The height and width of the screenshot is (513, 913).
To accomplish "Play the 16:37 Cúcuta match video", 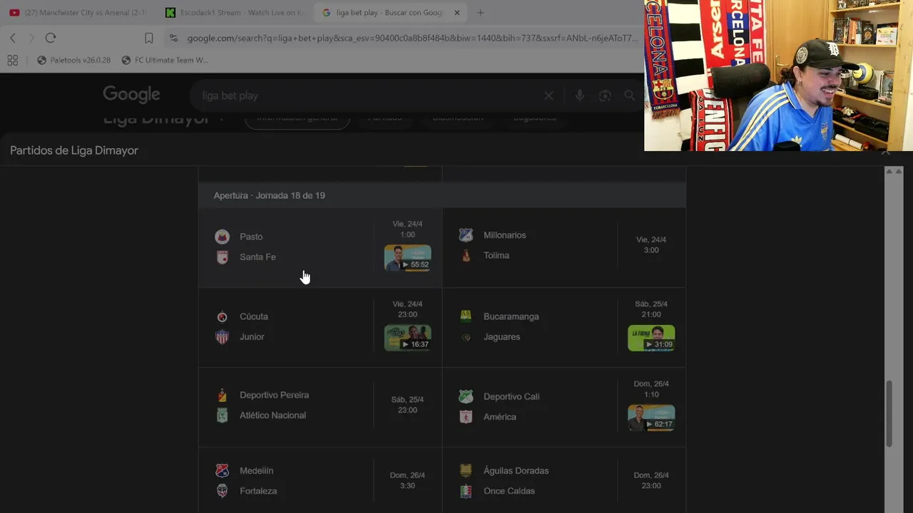I will pos(407,338).
